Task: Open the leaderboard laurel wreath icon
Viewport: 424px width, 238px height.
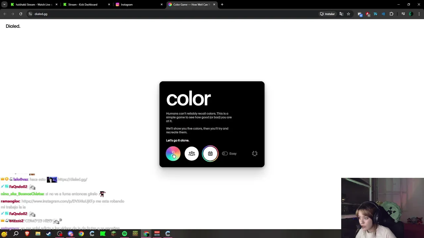Action: [x=255, y=154]
